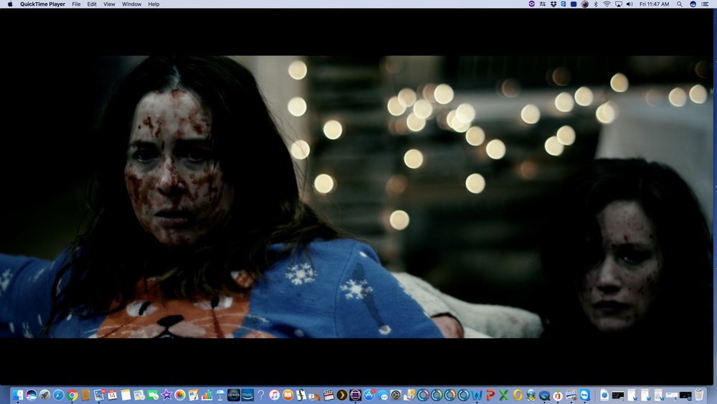Screen dimensions: 717x404
Task: Click the video frame in QuickTime window
Action: (356, 197)
